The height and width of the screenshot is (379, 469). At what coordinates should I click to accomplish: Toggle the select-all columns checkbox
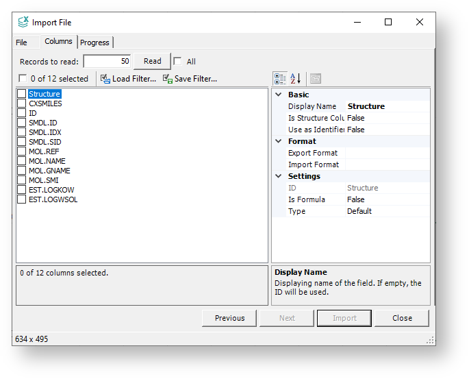coord(23,79)
